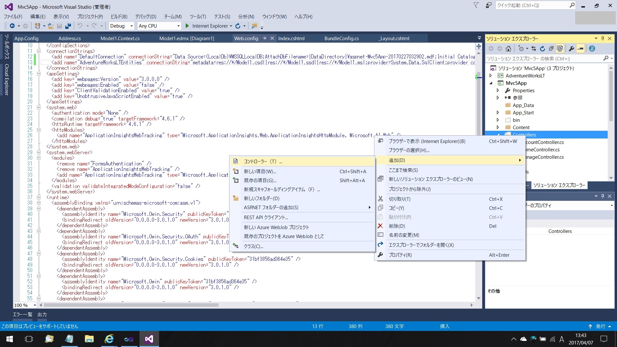Select エクスプローラーでフォルダーを開く(X) entry
Screen dimensions: 617x347
point(450,245)
